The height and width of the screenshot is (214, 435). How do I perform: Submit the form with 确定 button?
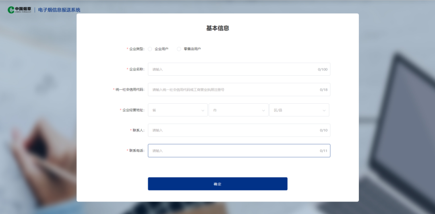pyautogui.click(x=218, y=184)
